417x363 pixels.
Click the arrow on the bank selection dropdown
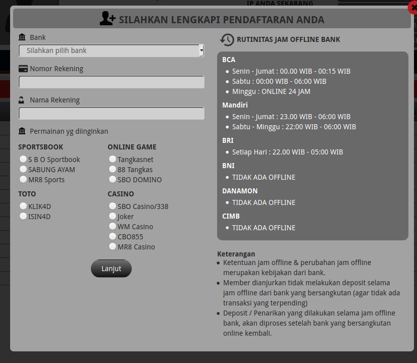point(201,50)
